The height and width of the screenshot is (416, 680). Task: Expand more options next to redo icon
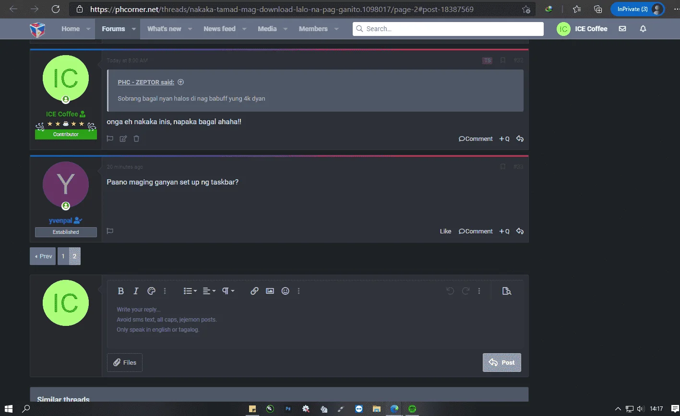point(479,291)
